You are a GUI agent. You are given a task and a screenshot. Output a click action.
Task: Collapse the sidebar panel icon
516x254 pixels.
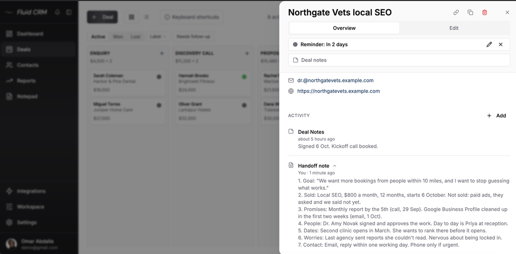pos(69,13)
